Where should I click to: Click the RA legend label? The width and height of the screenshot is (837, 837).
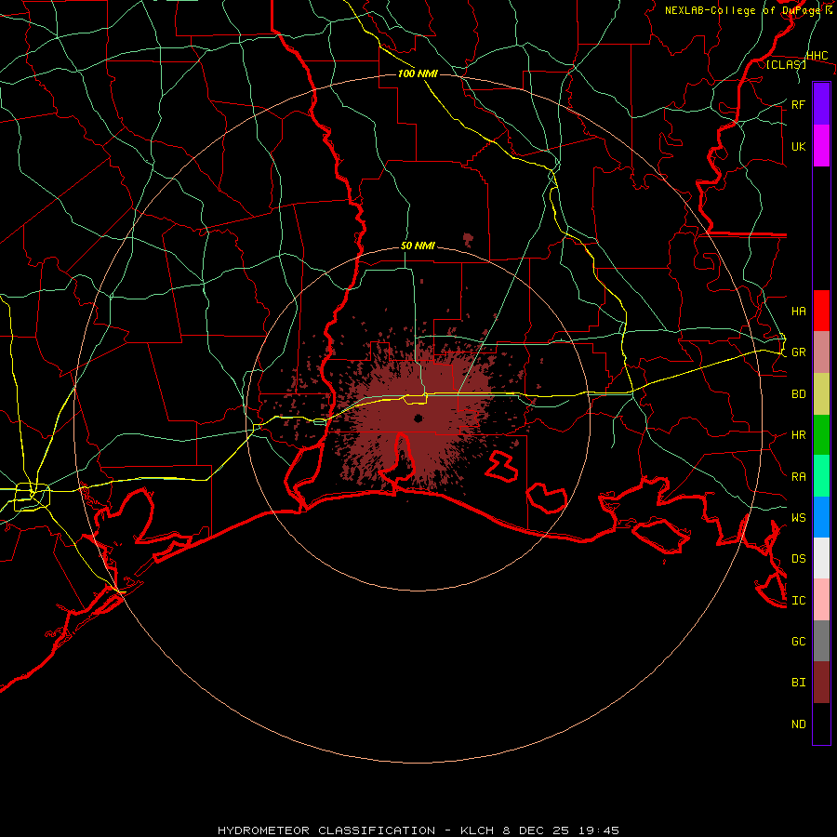click(x=798, y=477)
